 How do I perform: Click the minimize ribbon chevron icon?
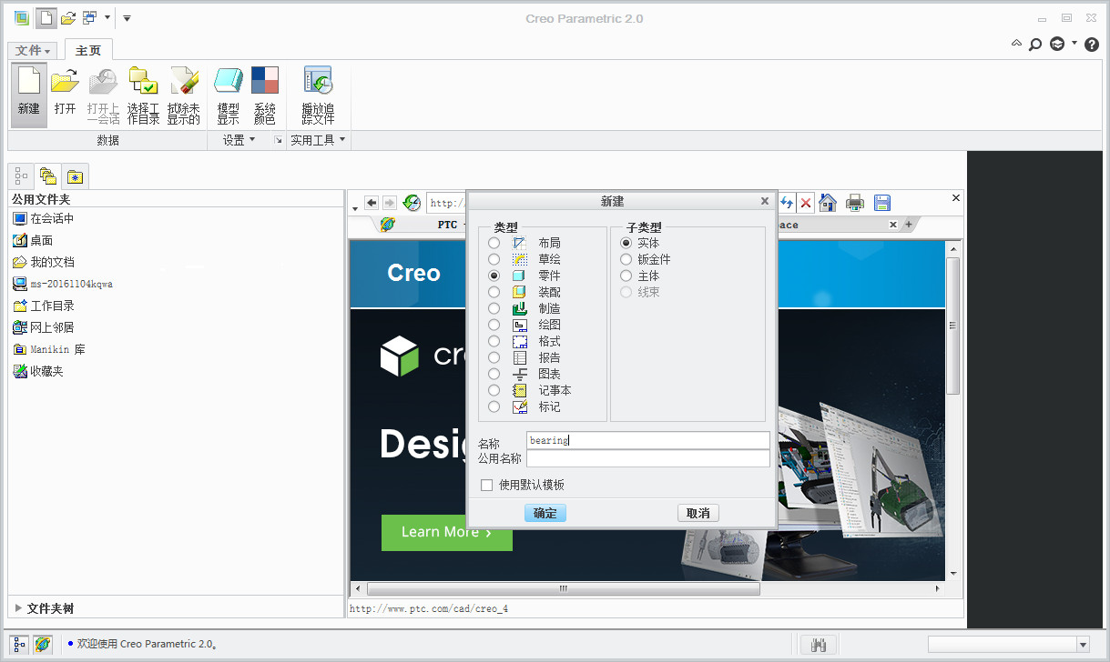(1016, 43)
